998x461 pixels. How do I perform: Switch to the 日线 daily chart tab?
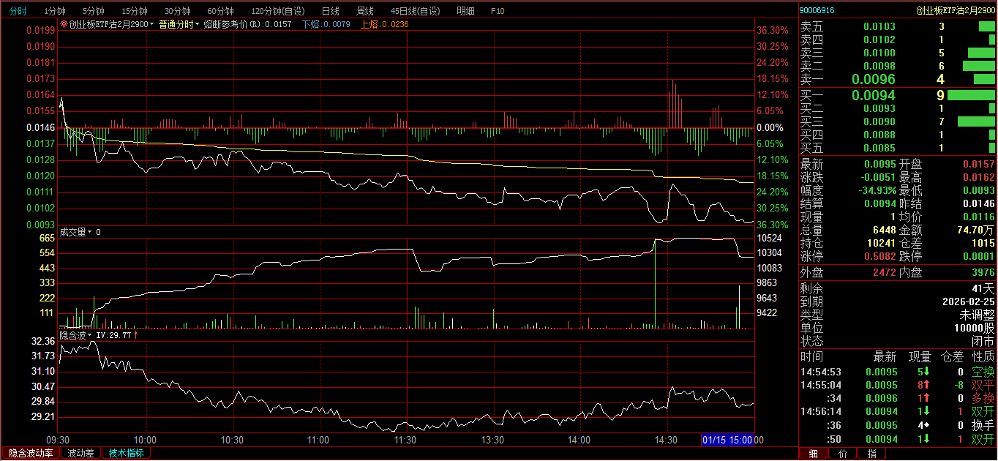(x=331, y=11)
